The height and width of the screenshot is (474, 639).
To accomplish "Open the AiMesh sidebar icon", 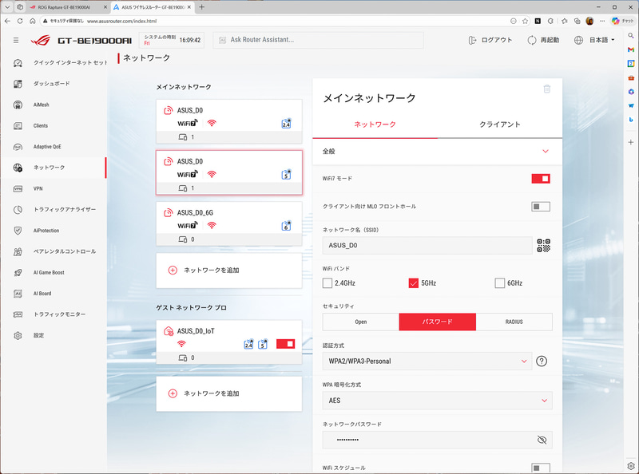I will pos(18,105).
